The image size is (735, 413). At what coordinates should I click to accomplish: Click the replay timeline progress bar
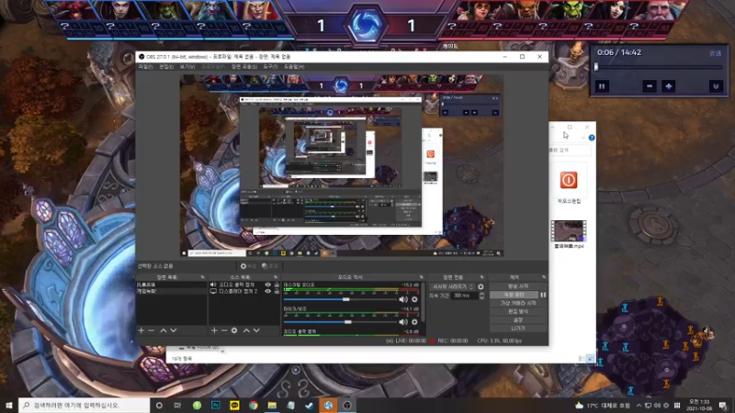click(x=659, y=67)
